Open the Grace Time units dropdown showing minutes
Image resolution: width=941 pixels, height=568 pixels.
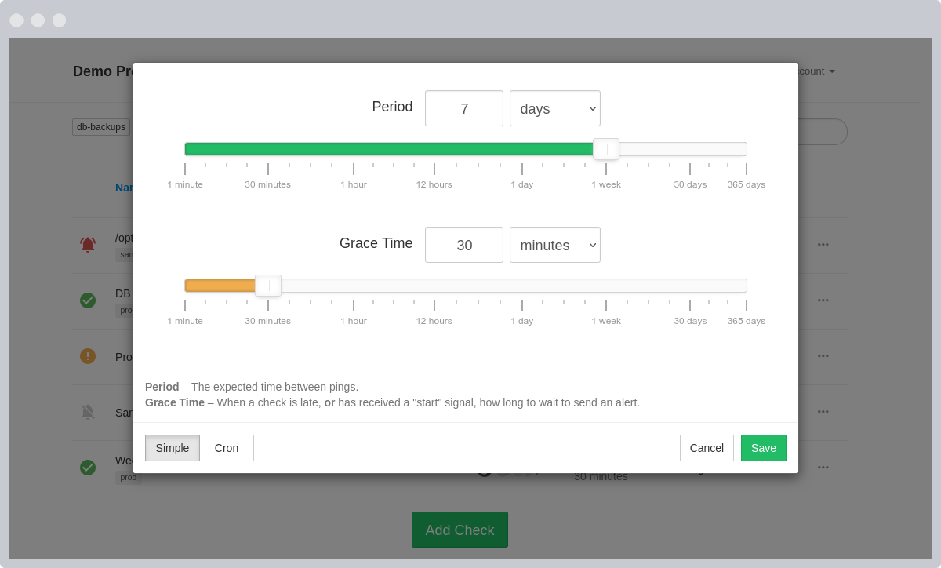click(555, 245)
